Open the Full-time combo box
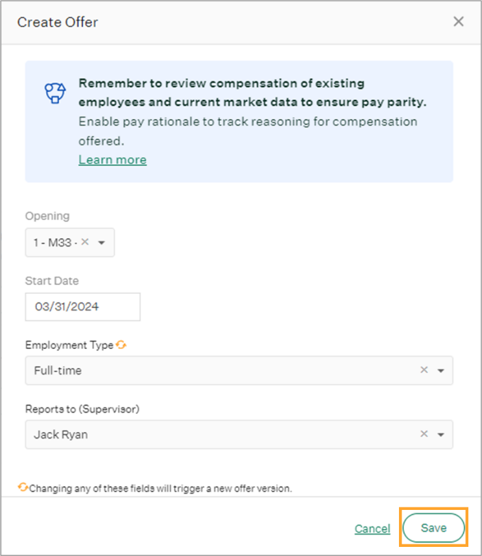The height and width of the screenshot is (556, 482). (239, 370)
